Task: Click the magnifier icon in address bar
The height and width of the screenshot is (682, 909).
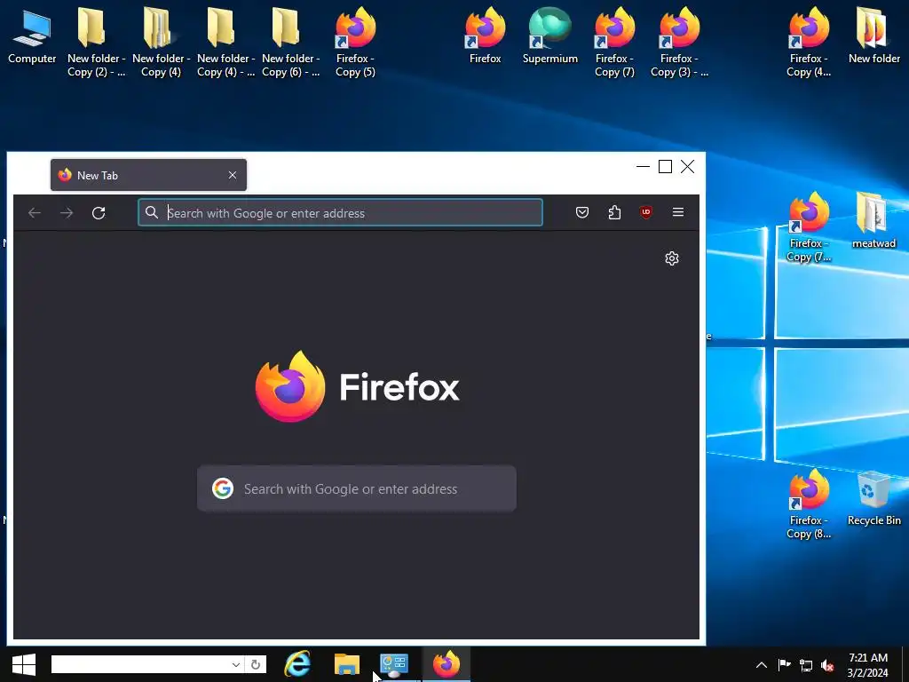Action: (x=151, y=212)
